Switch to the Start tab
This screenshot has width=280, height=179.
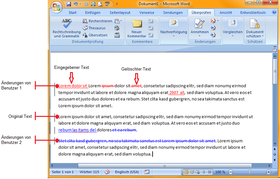pyautogui.click(x=73, y=13)
